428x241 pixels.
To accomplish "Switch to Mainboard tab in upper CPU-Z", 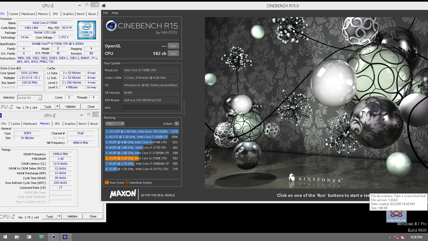I will click(x=28, y=14).
